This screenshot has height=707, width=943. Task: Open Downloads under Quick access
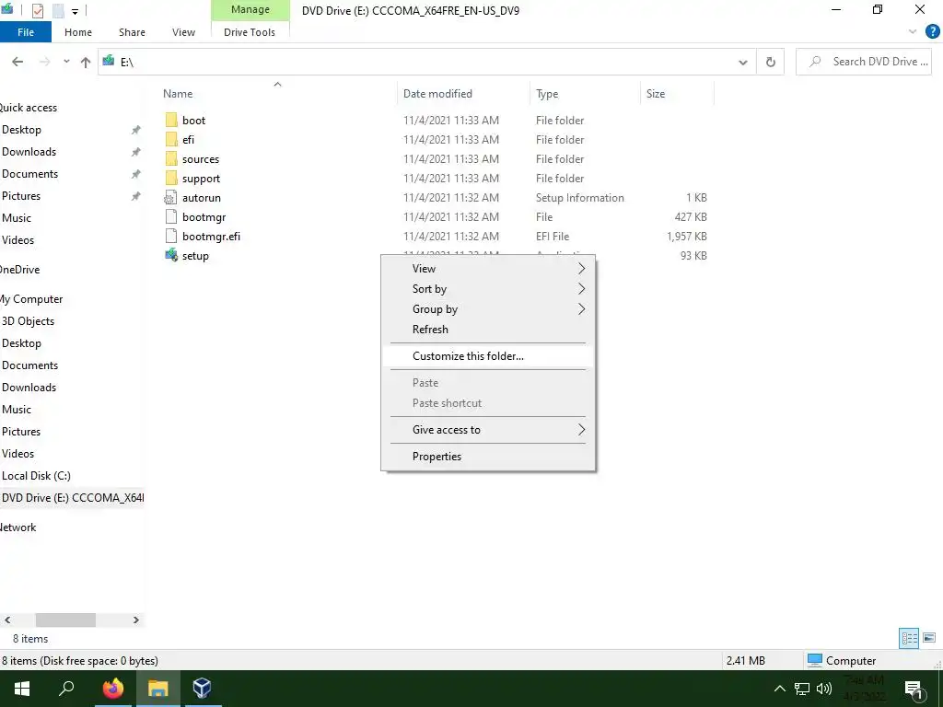tap(29, 152)
